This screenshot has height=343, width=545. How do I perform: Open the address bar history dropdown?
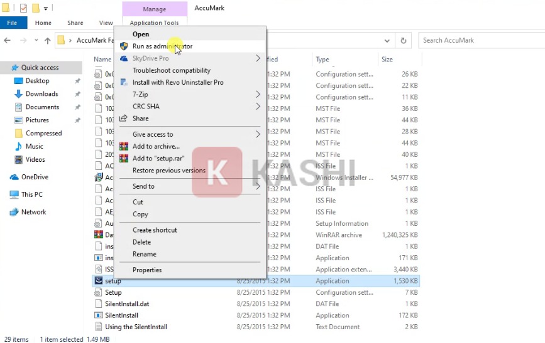387,41
